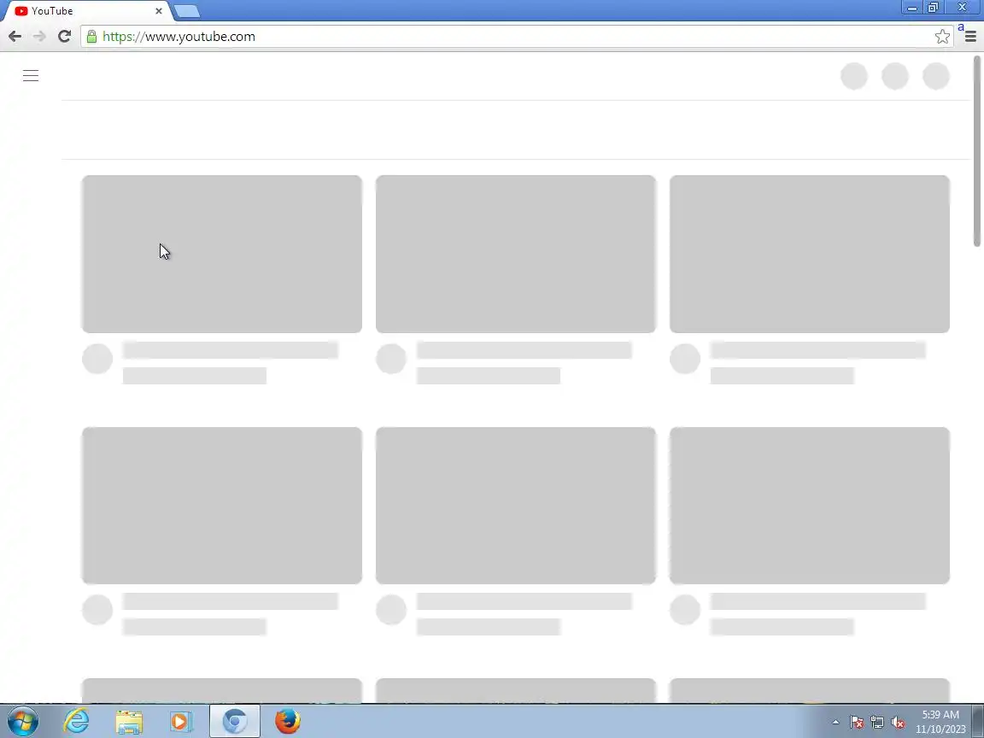This screenshot has height=738, width=984.
Task: Click the muted volume tray icon
Action: [x=898, y=723]
